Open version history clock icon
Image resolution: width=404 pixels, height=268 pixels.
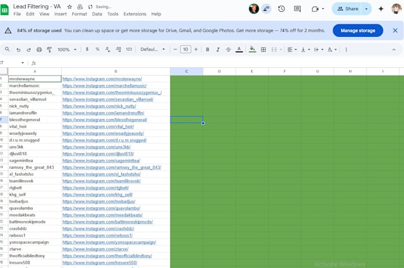(x=282, y=9)
